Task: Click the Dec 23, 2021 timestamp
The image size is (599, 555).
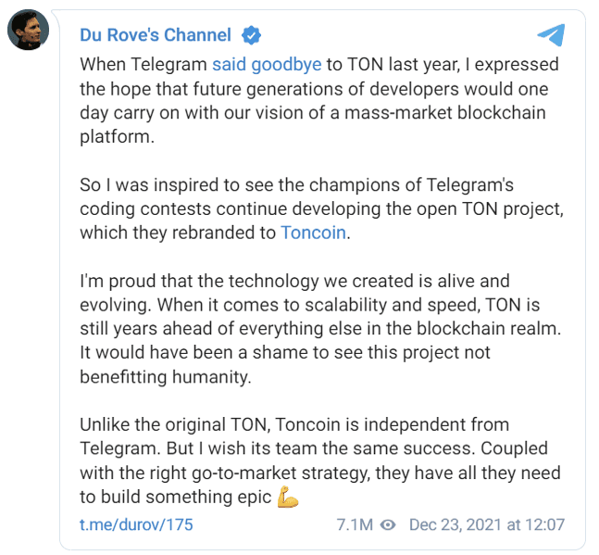Action: click(x=486, y=524)
